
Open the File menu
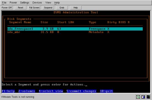pos(4,3)
